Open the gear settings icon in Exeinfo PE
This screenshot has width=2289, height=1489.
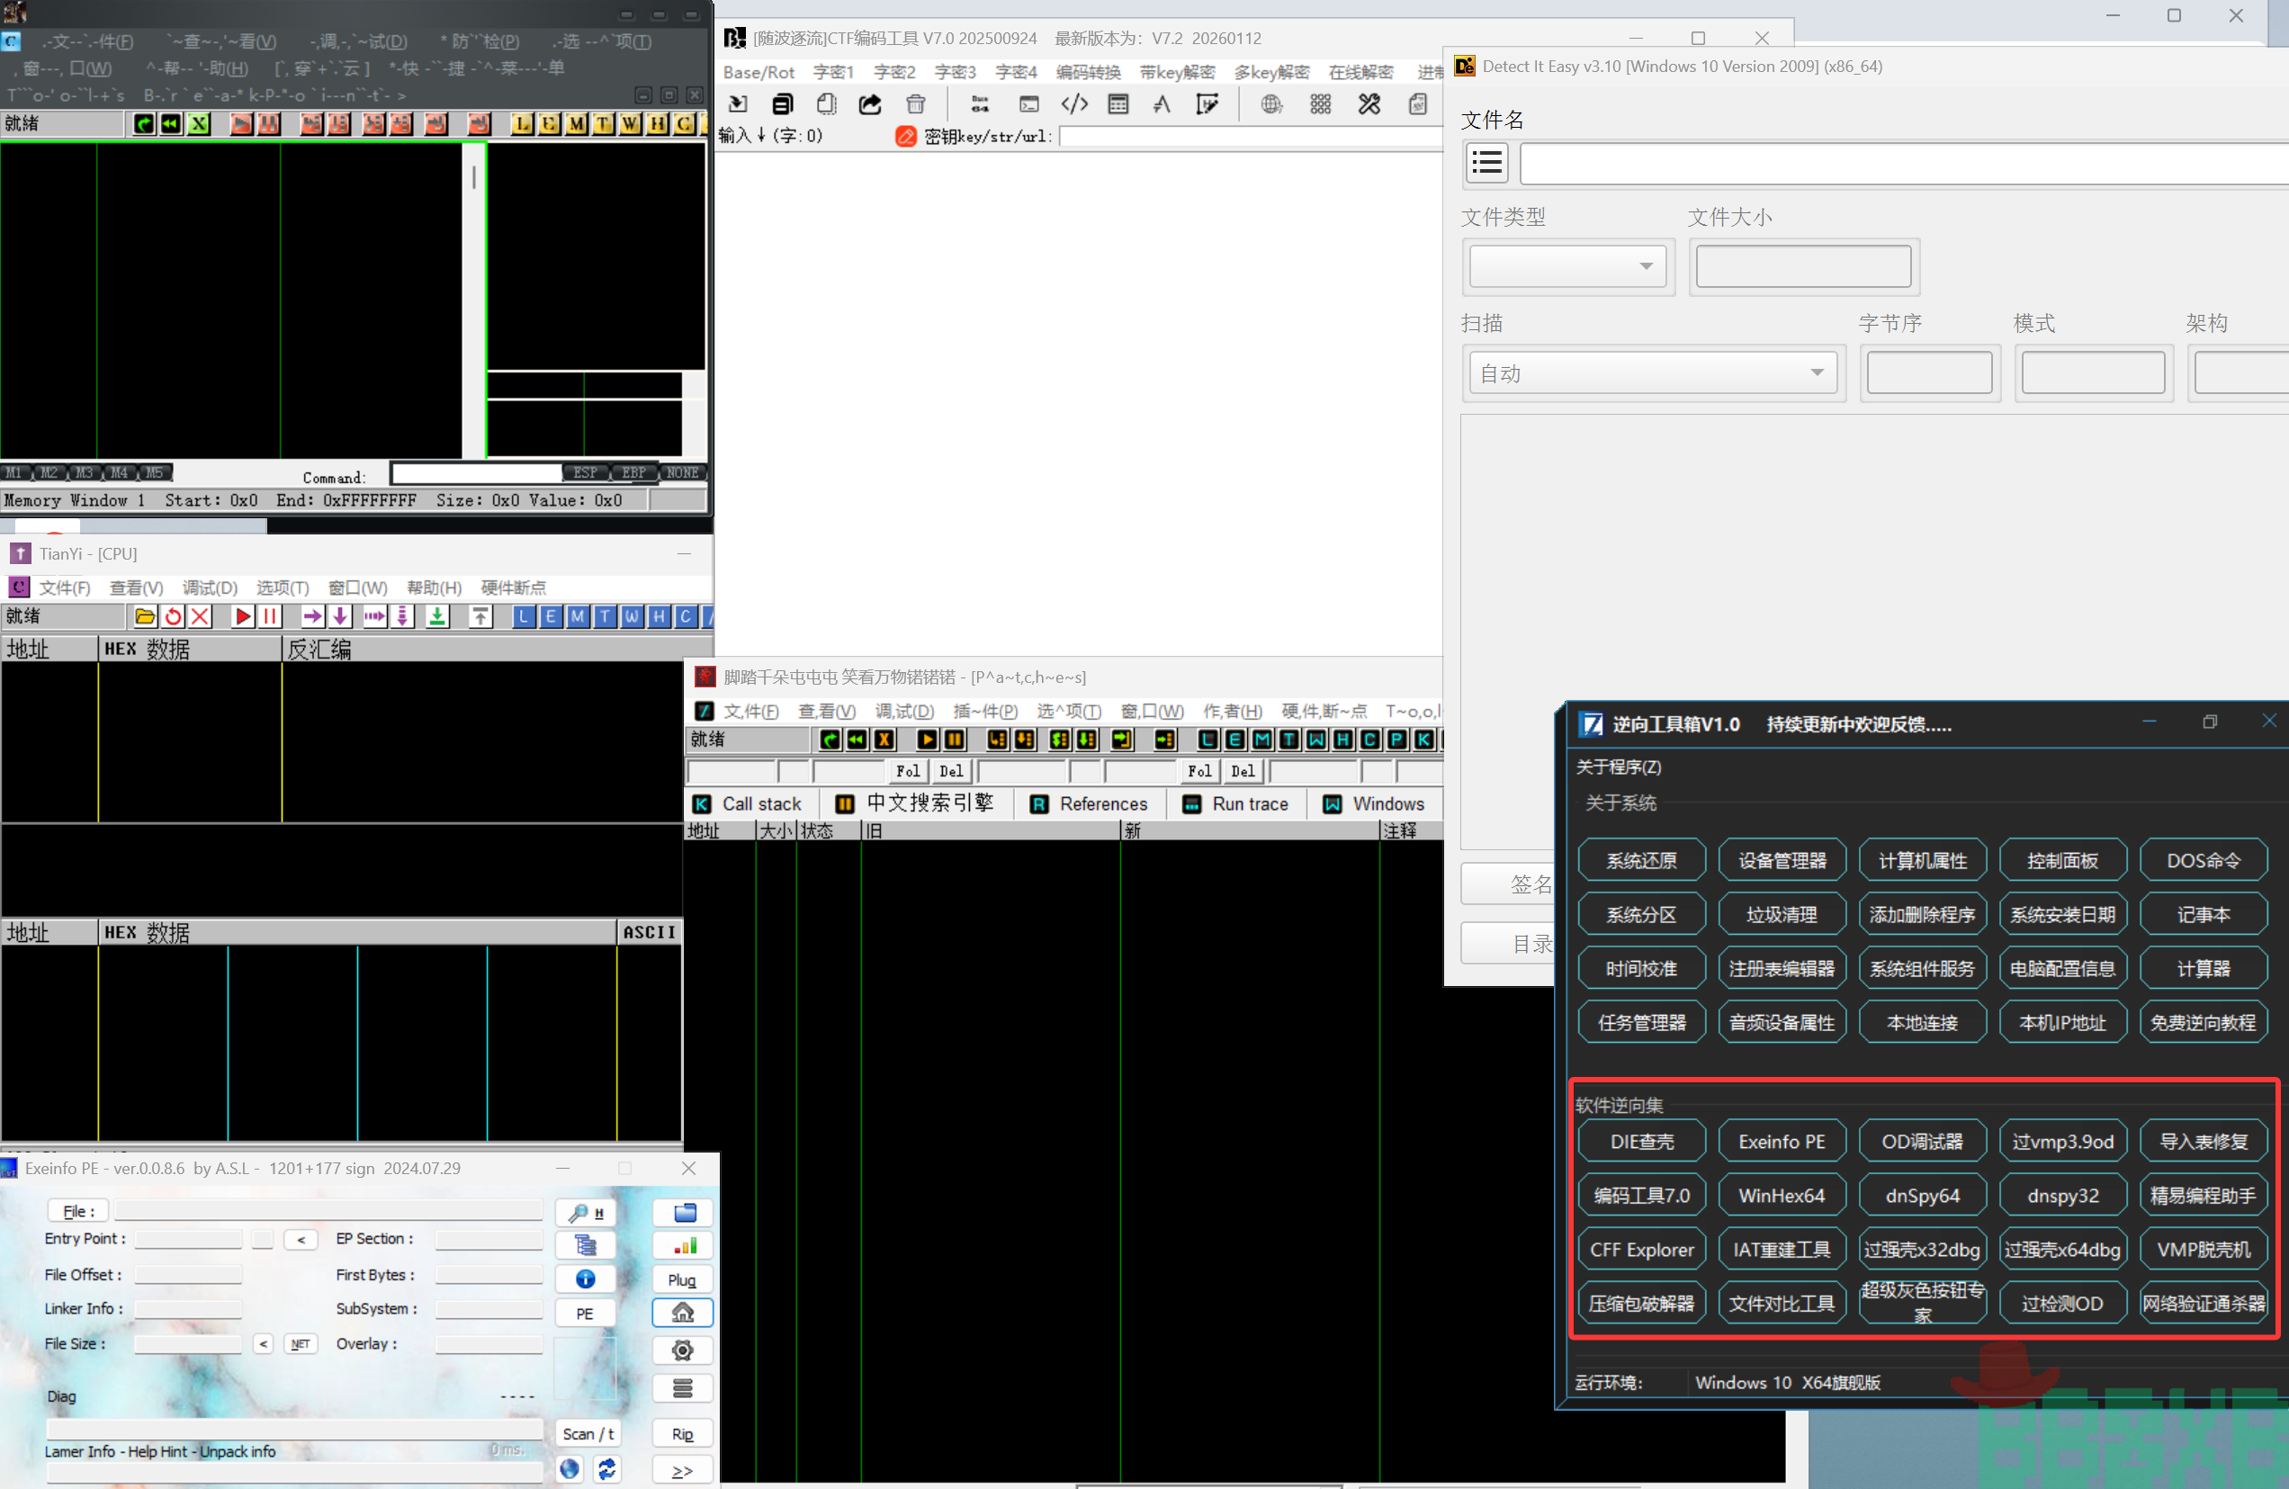(x=682, y=1350)
